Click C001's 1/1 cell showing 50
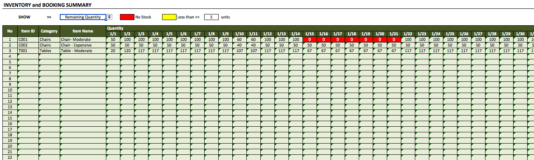This screenshot has height=160, width=534. tap(113, 40)
